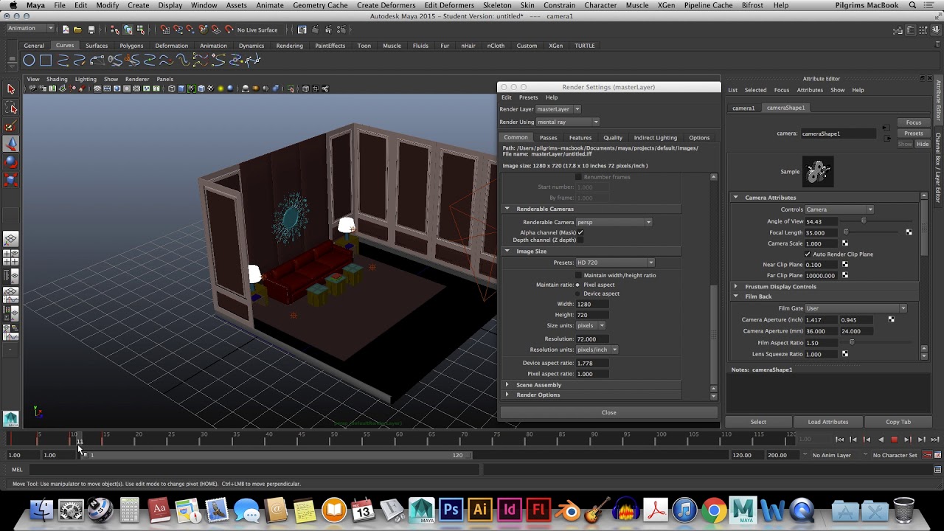Select the Scale tool cube icon
Image resolution: width=944 pixels, height=531 pixels.
pos(11,179)
